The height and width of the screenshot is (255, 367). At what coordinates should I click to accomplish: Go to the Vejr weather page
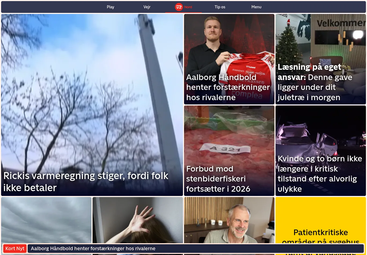coord(147,7)
